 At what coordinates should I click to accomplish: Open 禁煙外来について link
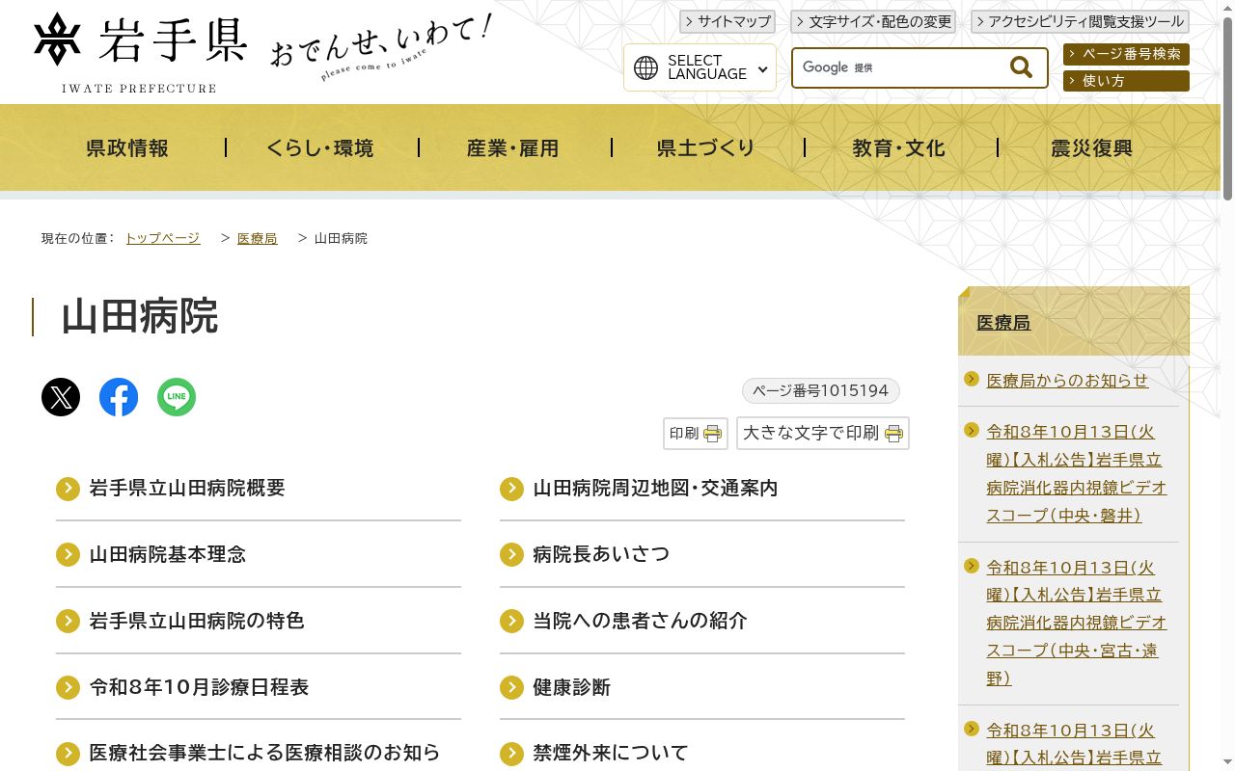(x=611, y=753)
